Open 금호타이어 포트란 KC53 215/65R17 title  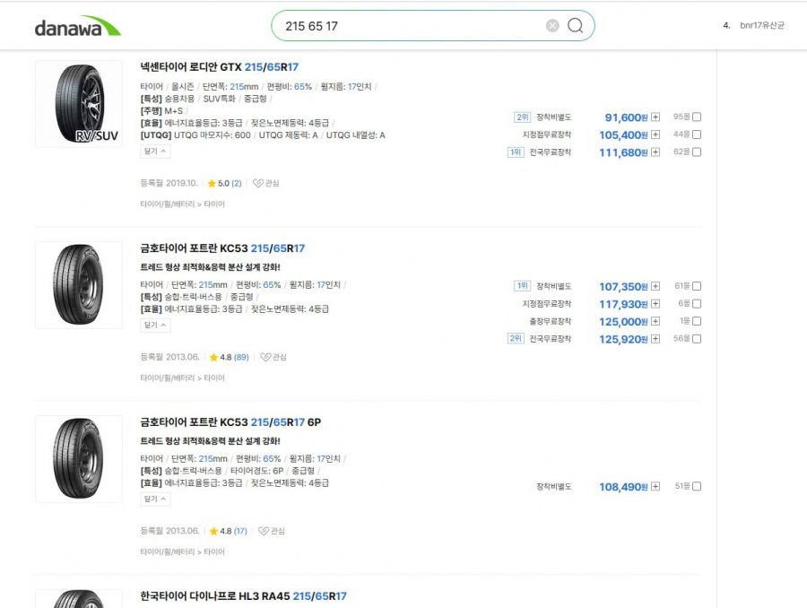click(x=222, y=248)
